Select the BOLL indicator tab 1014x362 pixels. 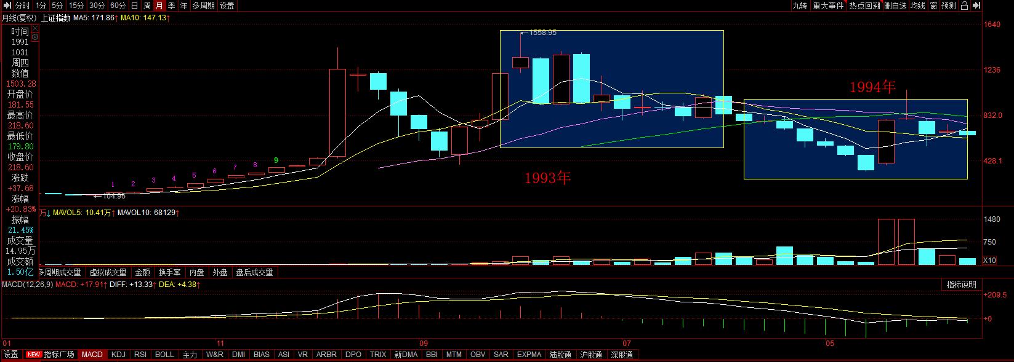164,355
